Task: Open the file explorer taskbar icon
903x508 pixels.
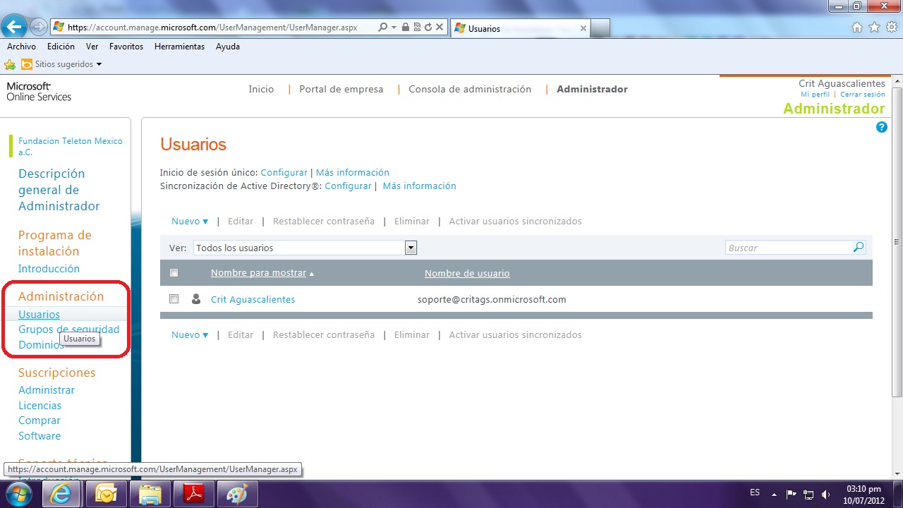Action: [150, 494]
